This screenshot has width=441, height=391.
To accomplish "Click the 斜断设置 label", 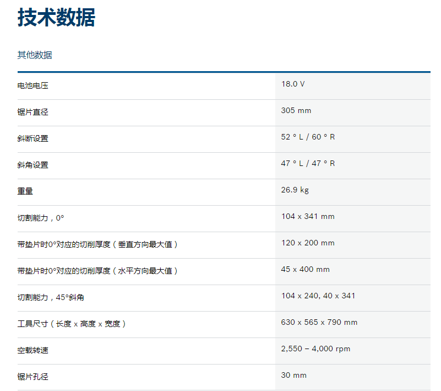I will coord(32,138).
